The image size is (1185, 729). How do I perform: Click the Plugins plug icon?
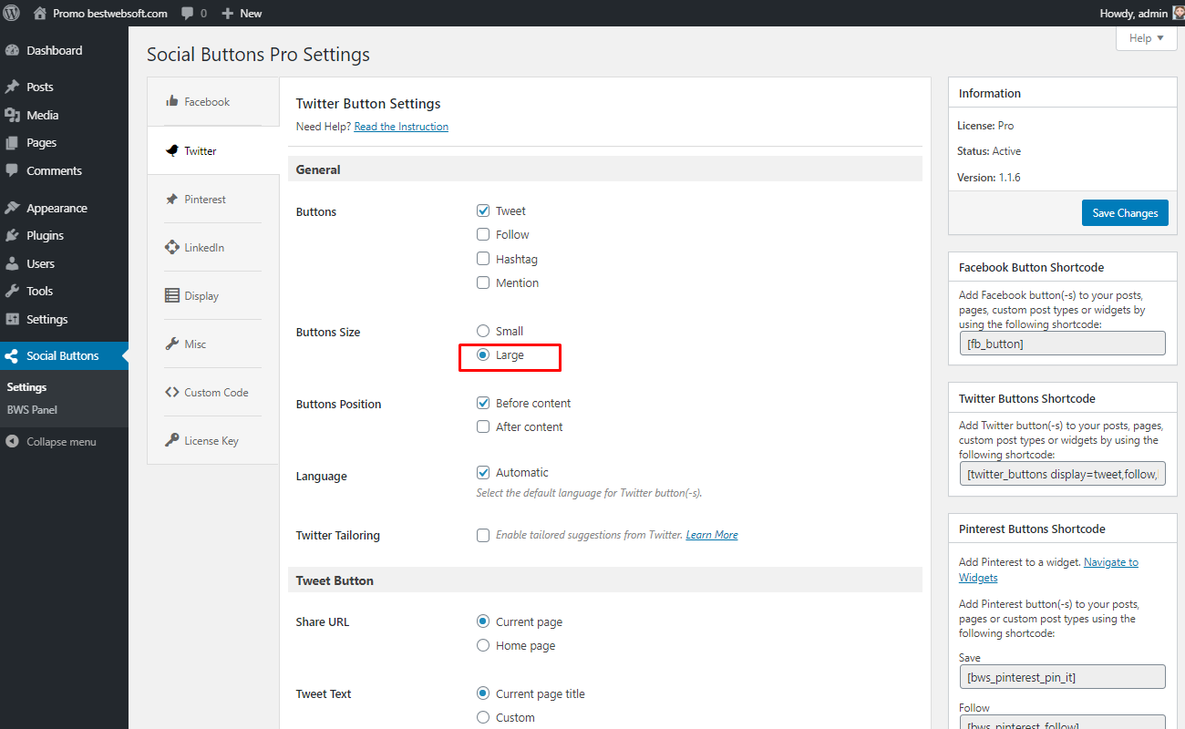coord(12,235)
